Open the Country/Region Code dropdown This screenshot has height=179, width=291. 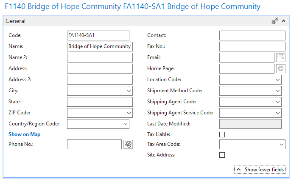pos(125,124)
